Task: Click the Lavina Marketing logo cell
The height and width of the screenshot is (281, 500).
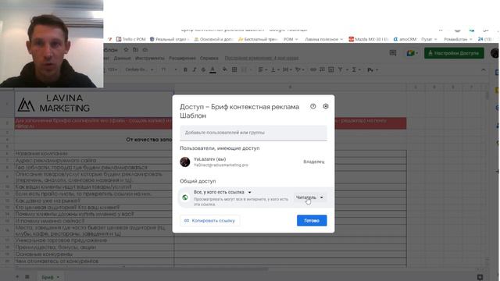Action: coord(94,104)
